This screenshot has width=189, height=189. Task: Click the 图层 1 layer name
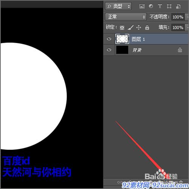coord(138,39)
